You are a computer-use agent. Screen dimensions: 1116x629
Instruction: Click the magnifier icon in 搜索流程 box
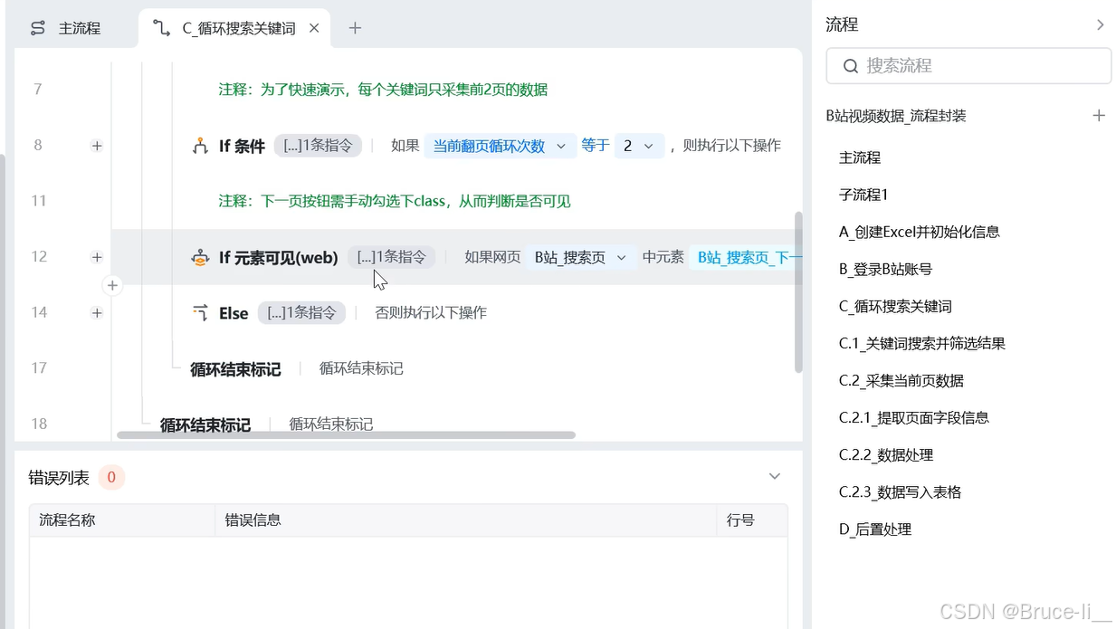coord(850,66)
